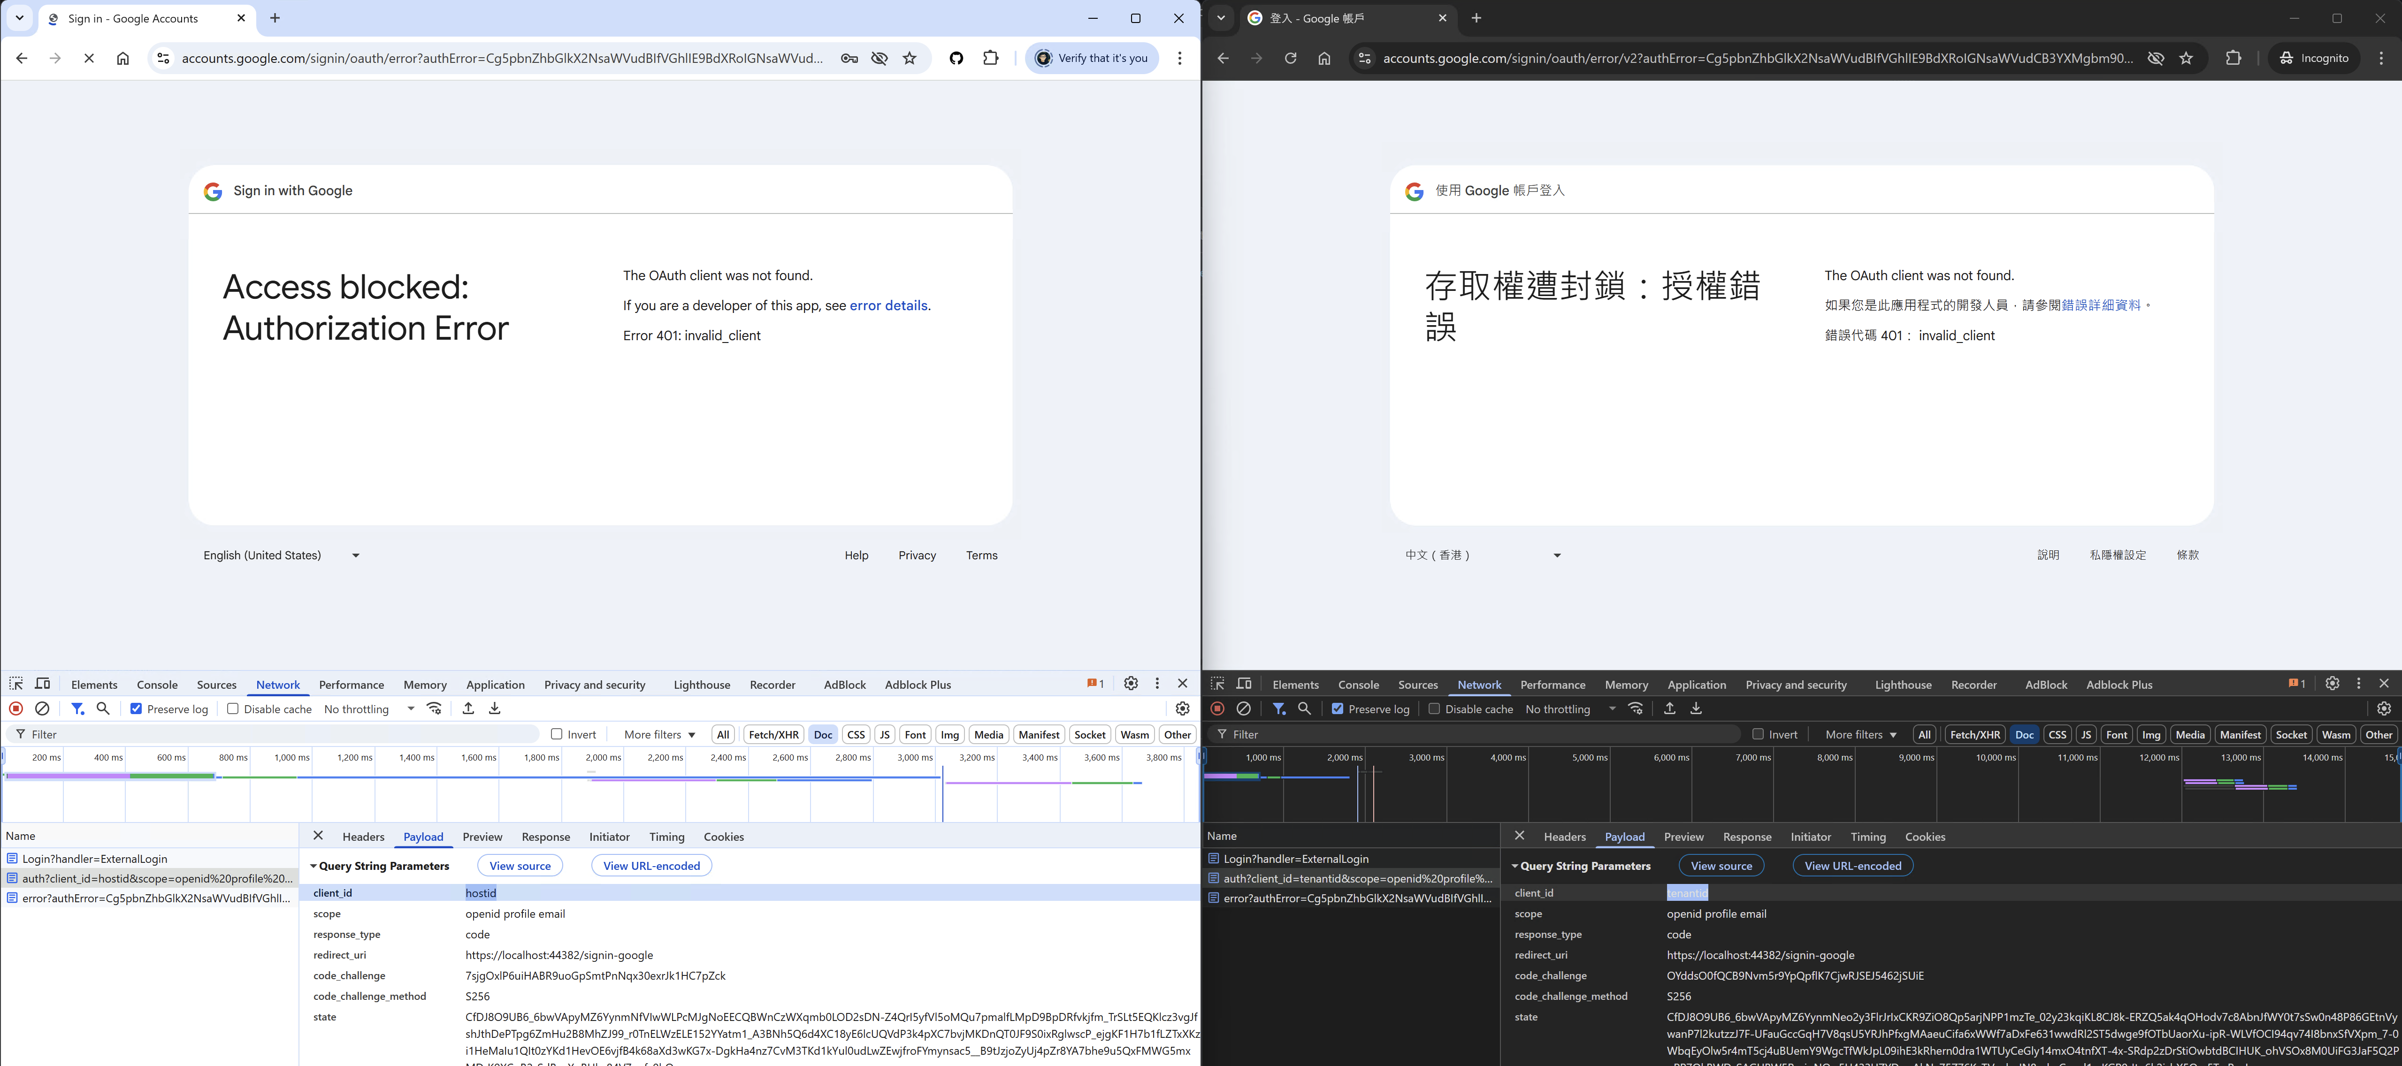Bookmark the page with the star icon in left browser
The width and height of the screenshot is (2402, 1066).
point(909,58)
